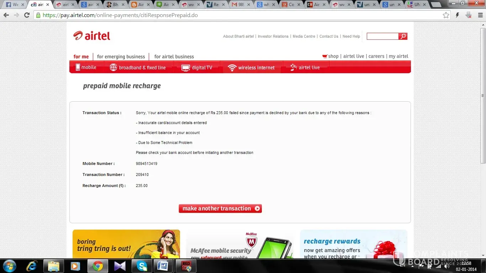Image resolution: width=486 pixels, height=273 pixels.
Task: Click the red search magnifier button
Action: pos(403,36)
